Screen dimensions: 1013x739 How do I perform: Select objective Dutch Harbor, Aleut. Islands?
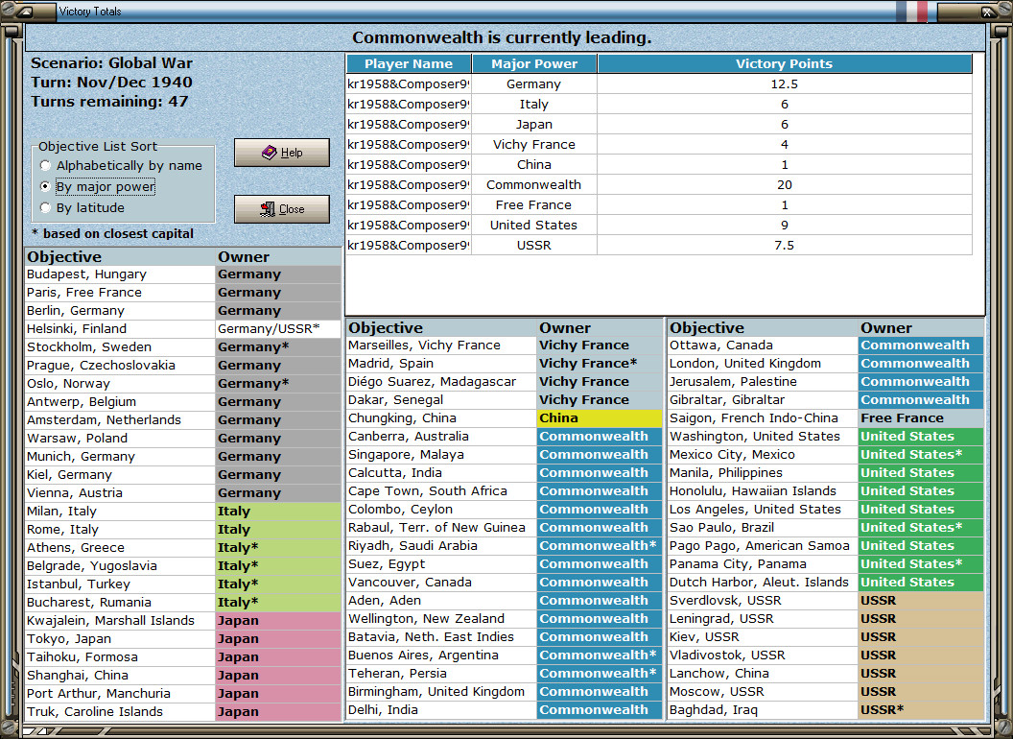(x=763, y=582)
